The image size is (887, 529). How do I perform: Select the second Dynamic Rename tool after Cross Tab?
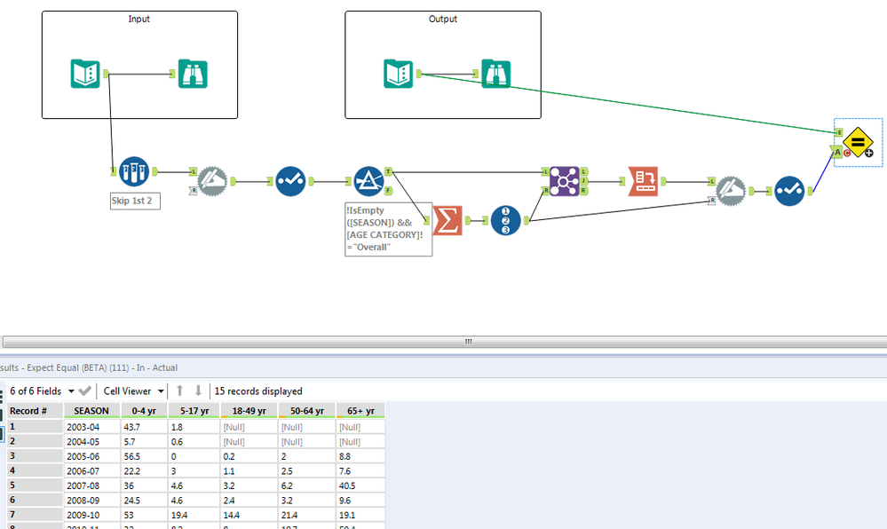[731, 191]
